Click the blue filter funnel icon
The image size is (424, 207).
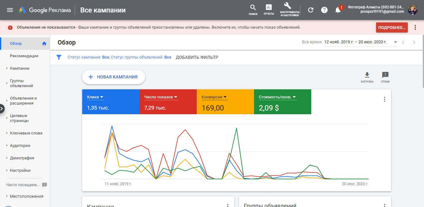tap(59, 57)
